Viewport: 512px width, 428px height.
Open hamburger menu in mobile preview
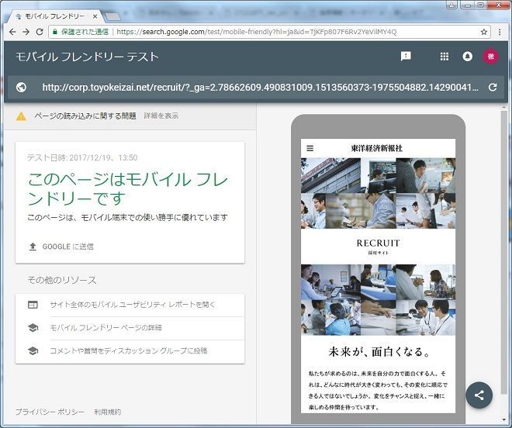point(310,148)
